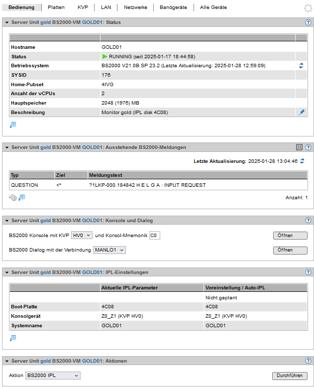314x387 pixels.
Task: Refresh the Betriebssystem information row
Action: point(301,66)
